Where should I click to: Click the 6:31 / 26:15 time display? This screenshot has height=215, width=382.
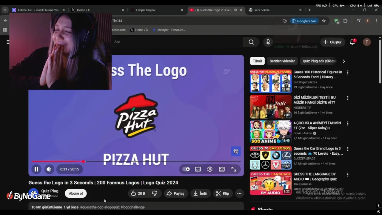pyautogui.click(x=70, y=169)
